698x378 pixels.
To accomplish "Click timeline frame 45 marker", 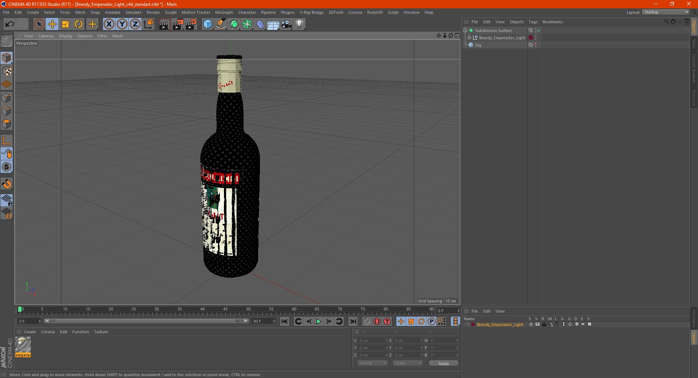I will (x=225, y=310).
